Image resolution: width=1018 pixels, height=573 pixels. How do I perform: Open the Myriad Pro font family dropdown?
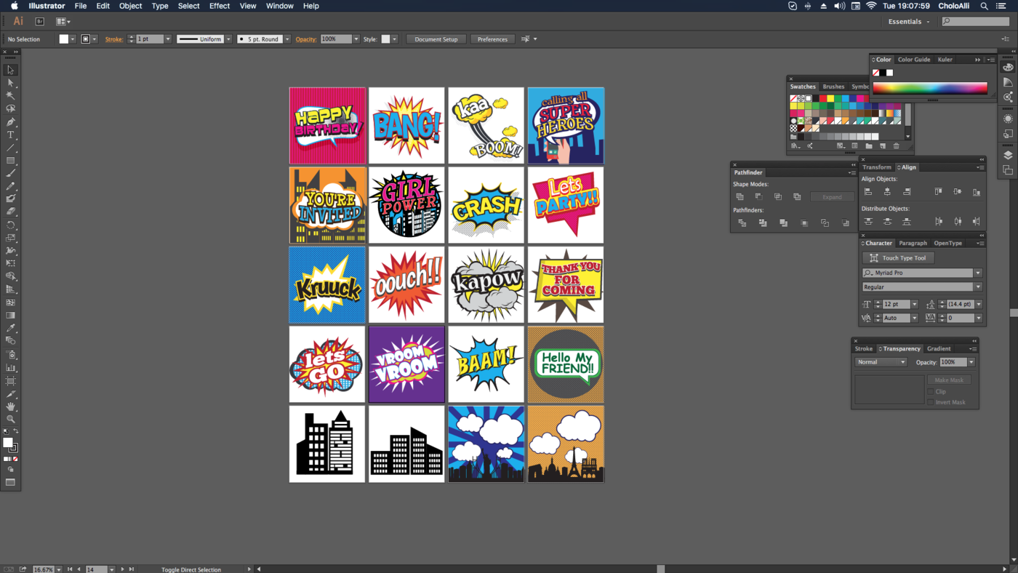pyautogui.click(x=978, y=273)
